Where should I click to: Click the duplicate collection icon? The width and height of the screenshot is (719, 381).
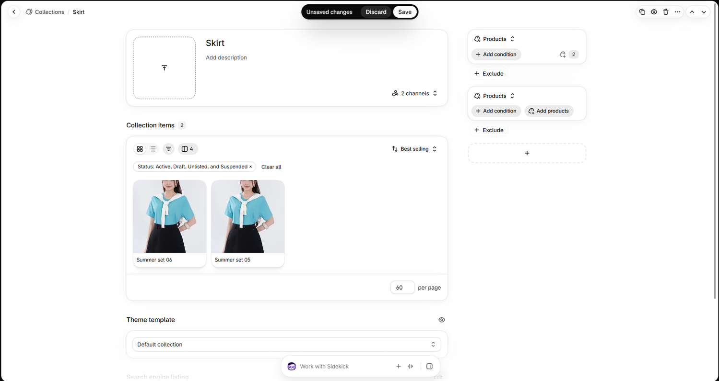pyautogui.click(x=642, y=12)
